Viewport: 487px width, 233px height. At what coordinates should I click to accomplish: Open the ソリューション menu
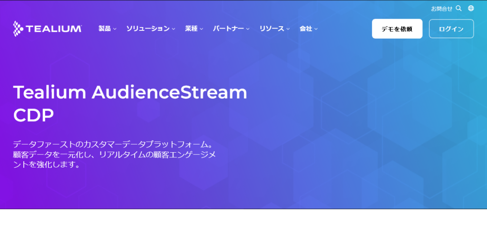[x=148, y=29]
